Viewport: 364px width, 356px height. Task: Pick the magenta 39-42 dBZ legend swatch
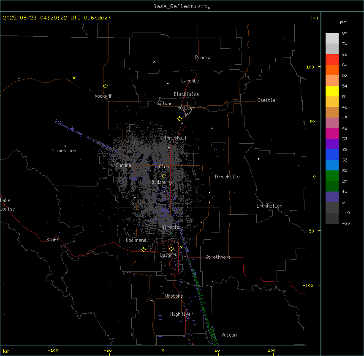(332, 133)
